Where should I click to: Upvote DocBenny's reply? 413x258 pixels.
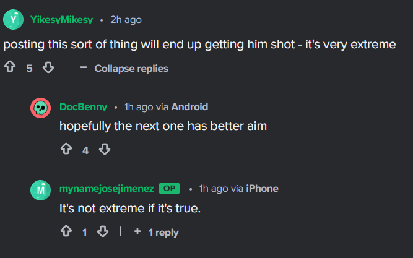pyautogui.click(x=66, y=148)
